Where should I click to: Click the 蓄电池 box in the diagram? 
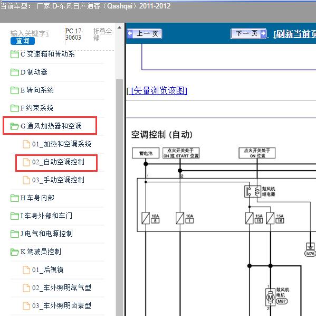tap(146, 153)
